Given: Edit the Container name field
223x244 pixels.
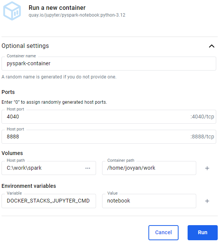Looking at the screenshot, I should point(109,63).
